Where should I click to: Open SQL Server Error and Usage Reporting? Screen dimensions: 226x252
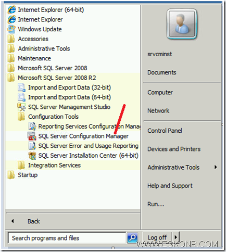(89, 146)
